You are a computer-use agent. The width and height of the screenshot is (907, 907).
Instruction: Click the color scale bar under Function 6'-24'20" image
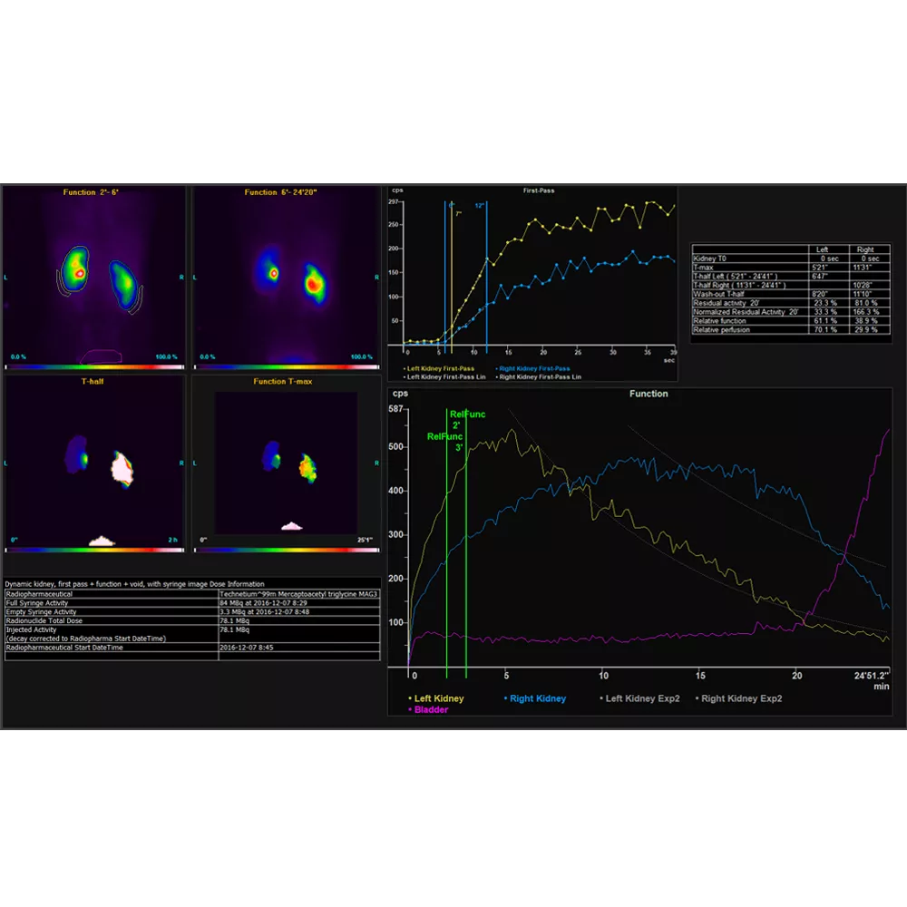tap(287, 366)
